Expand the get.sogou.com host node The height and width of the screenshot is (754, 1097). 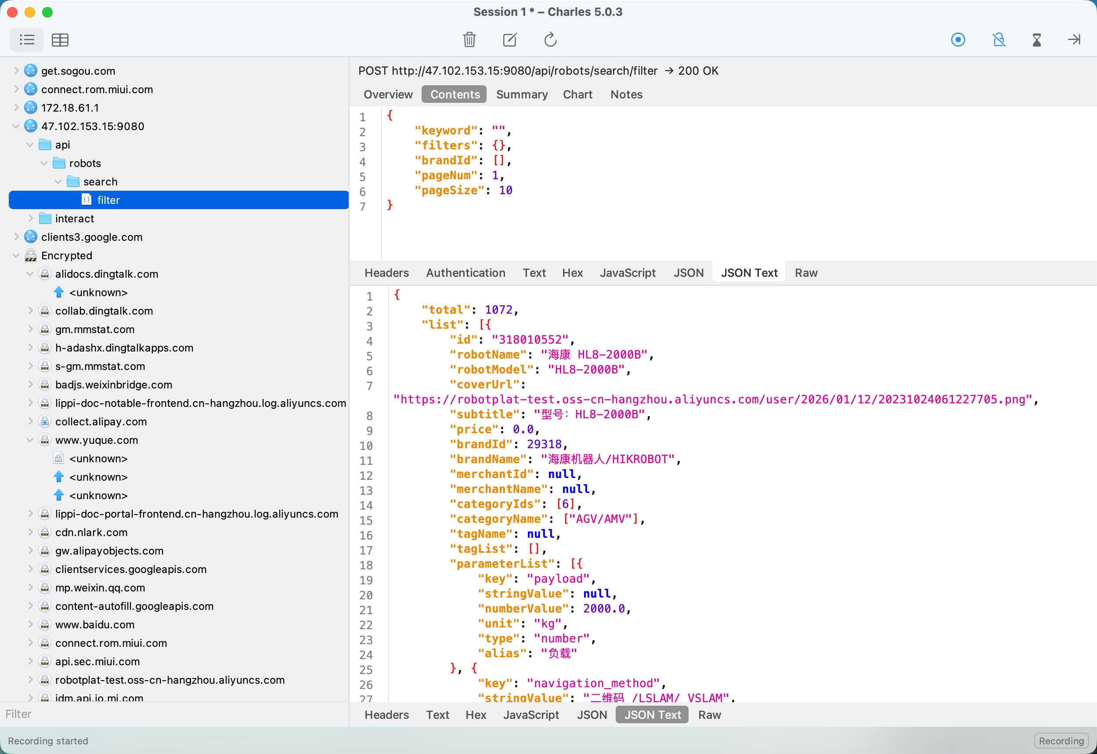(x=16, y=71)
